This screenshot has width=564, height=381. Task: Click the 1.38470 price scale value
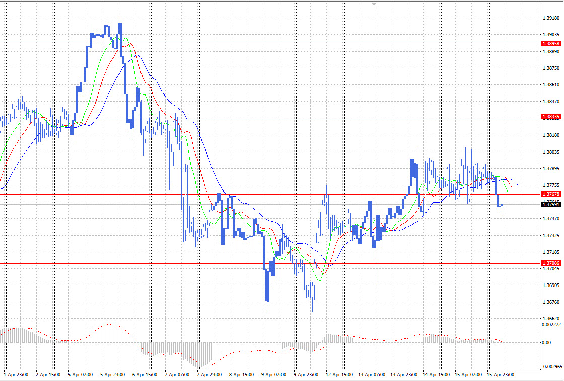point(551,102)
